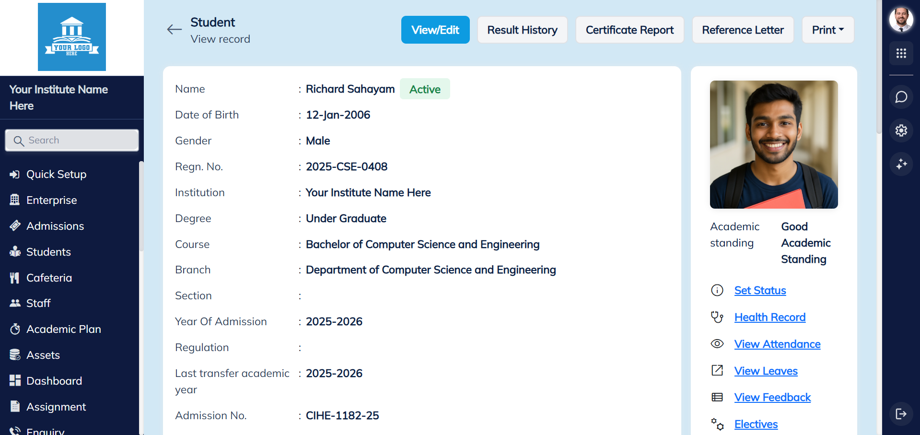Open the Certificate Report view

(629, 29)
